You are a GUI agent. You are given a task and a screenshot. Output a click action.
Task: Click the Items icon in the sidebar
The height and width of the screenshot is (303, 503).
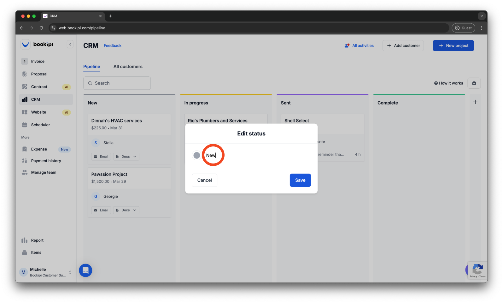(25, 252)
